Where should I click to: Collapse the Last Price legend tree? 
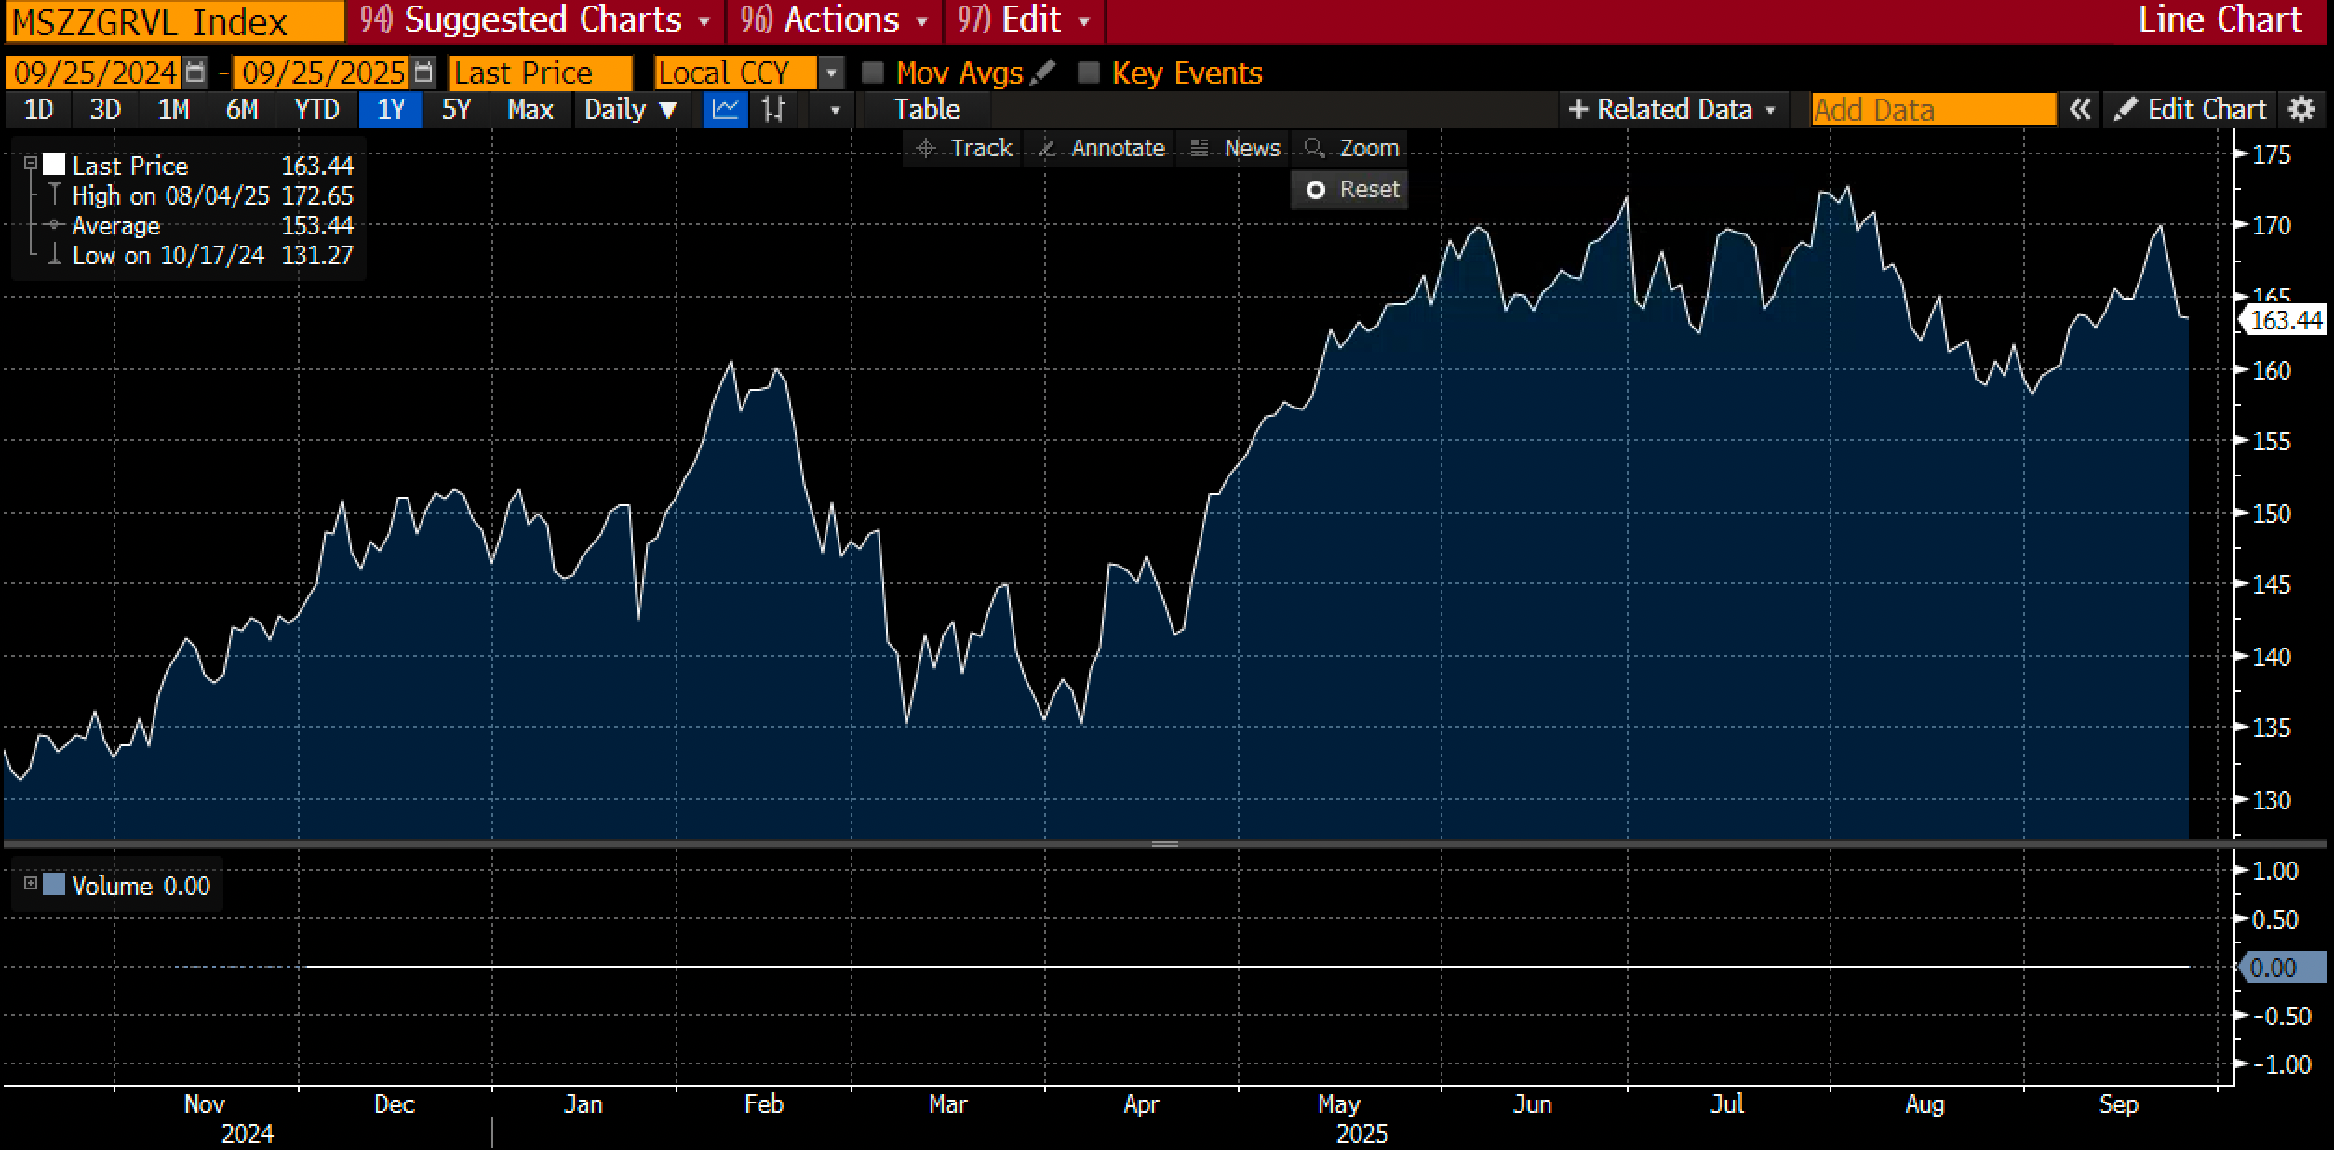pyautogui.click(x=30, y=164)
